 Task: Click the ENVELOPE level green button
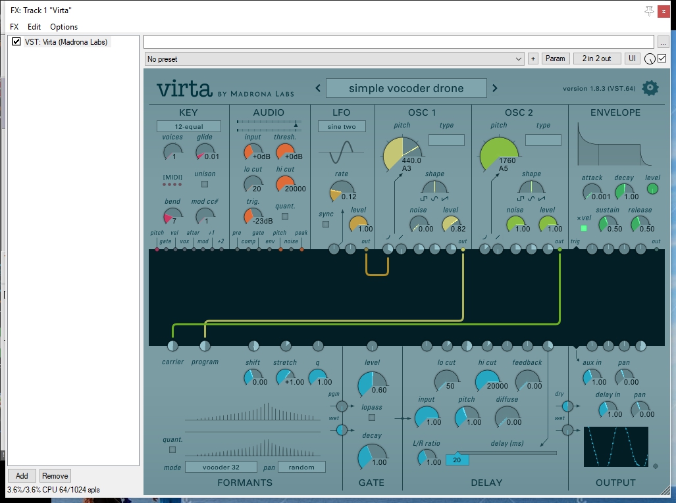tap(652, 189)
